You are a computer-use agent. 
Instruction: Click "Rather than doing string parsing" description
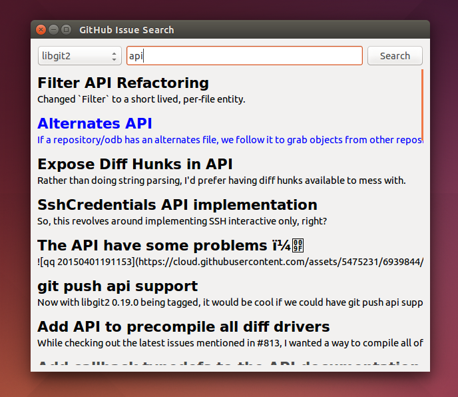222,181
